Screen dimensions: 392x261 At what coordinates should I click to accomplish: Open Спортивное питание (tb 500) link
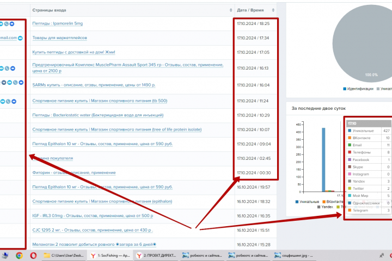(100, 101)
